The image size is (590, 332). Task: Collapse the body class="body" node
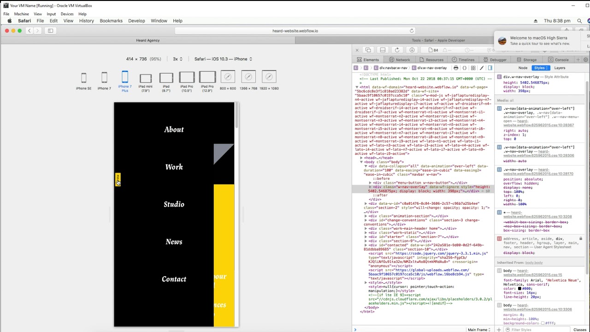click(x=361, y=162)
